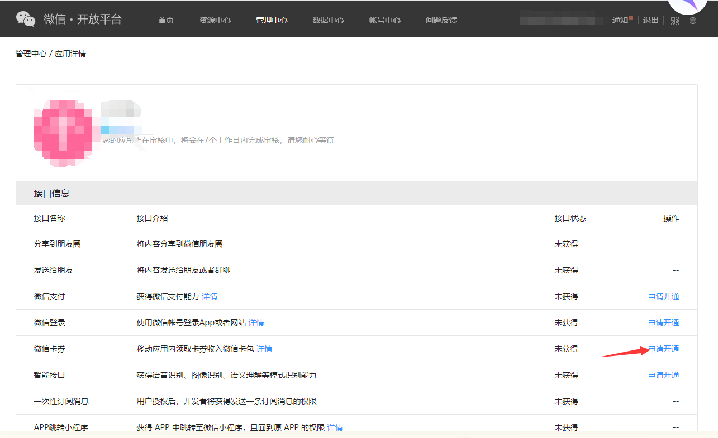The height and width of the screenshot is (438, 718).
Task: Click 操作 column header
Action: tap(672, 218)
